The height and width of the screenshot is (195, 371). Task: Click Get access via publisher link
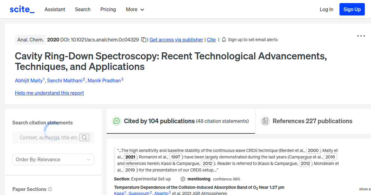coord(176,40)
